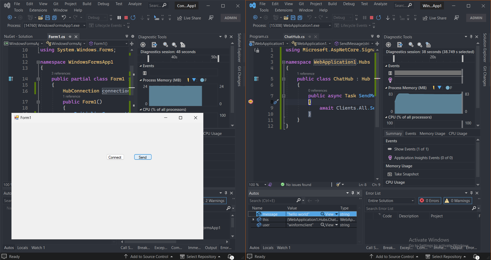Image resolution: width=491 pixels, height=260 pixels.
Task: Restart debugging in the right Visual Studio window
Action: click(378, 18)
